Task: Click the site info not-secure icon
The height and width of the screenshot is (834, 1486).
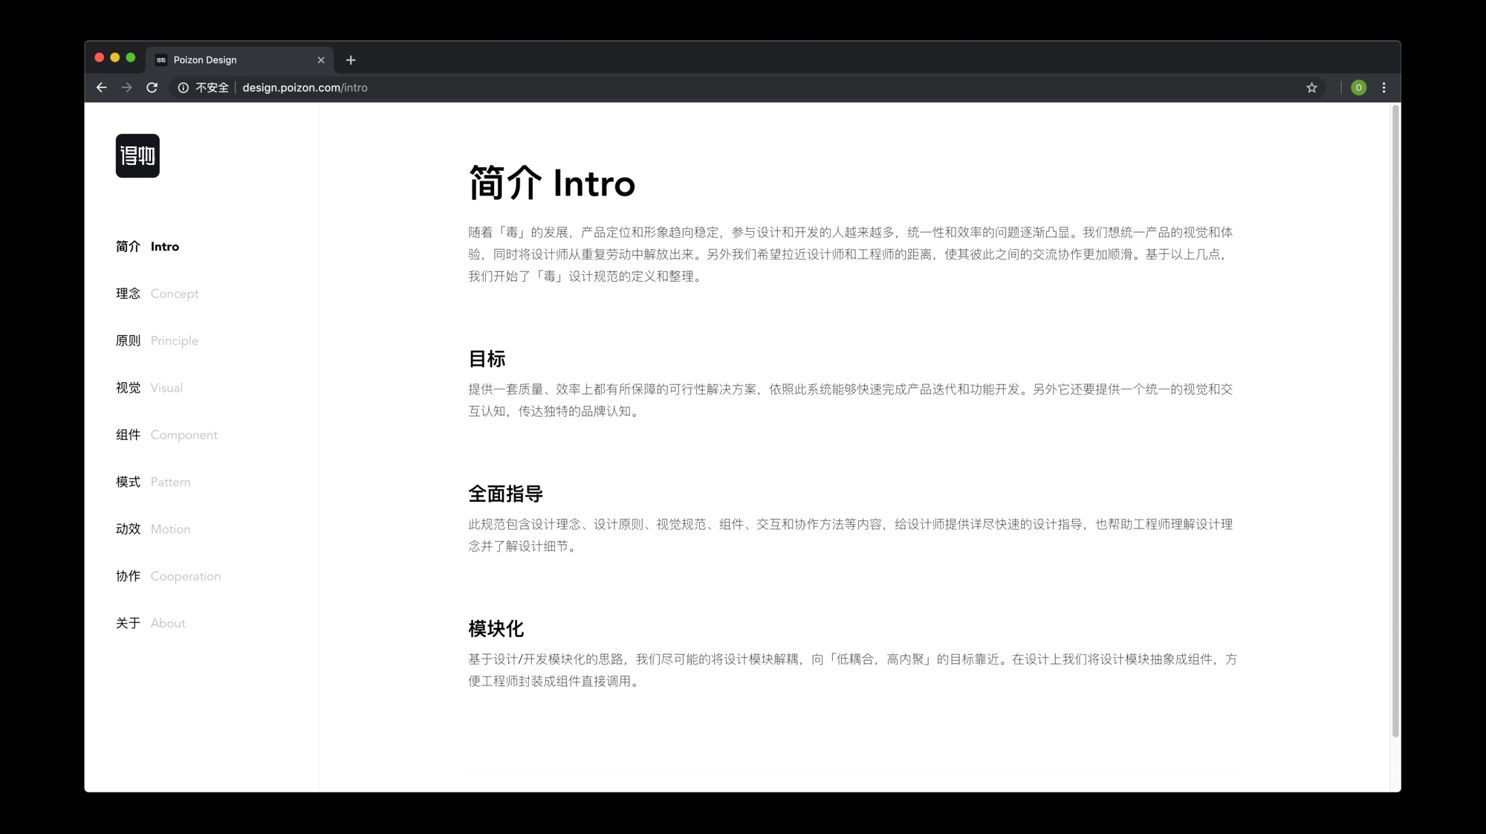Action: (184, 88)
